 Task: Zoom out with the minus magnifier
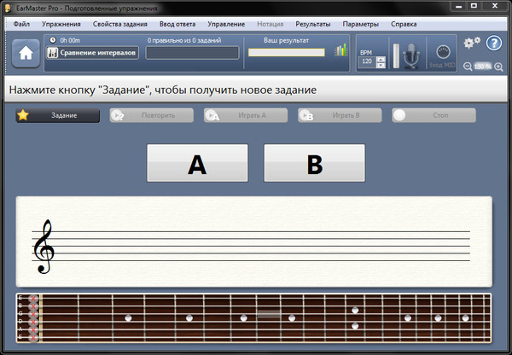[468, 67]
